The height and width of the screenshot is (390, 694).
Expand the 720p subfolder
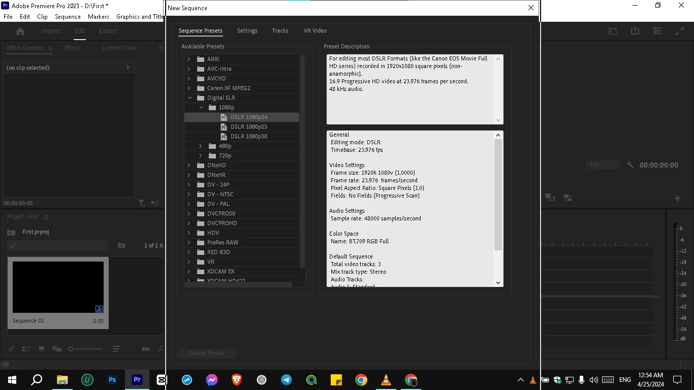[201, 155]
